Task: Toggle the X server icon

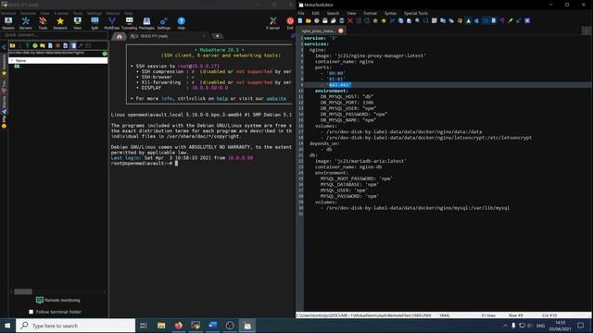Action: [272, 22]
